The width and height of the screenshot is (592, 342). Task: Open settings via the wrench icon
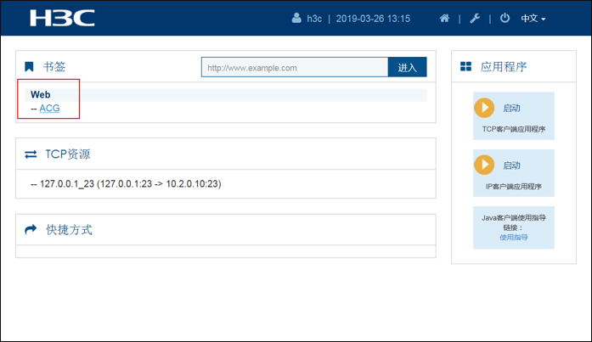pos(475,18)
